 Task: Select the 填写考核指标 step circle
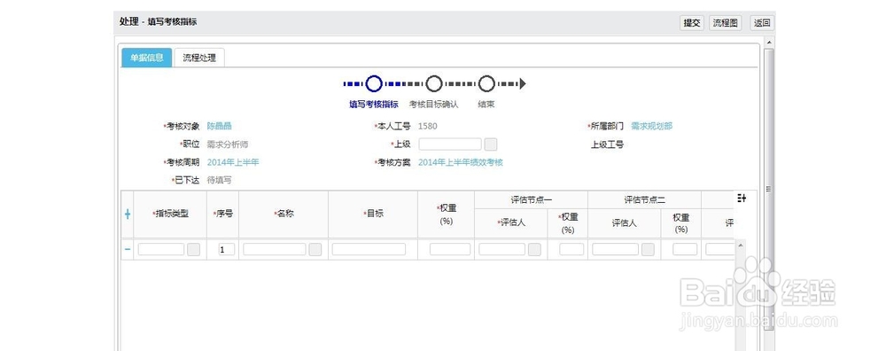(374, 83)
